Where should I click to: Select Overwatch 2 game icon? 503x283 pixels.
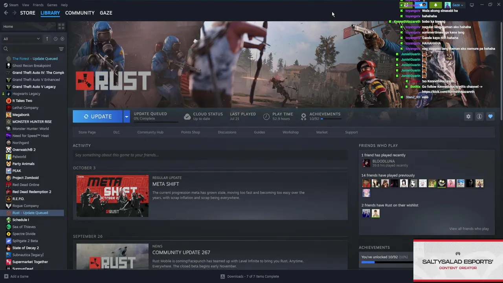coord(9,150)
